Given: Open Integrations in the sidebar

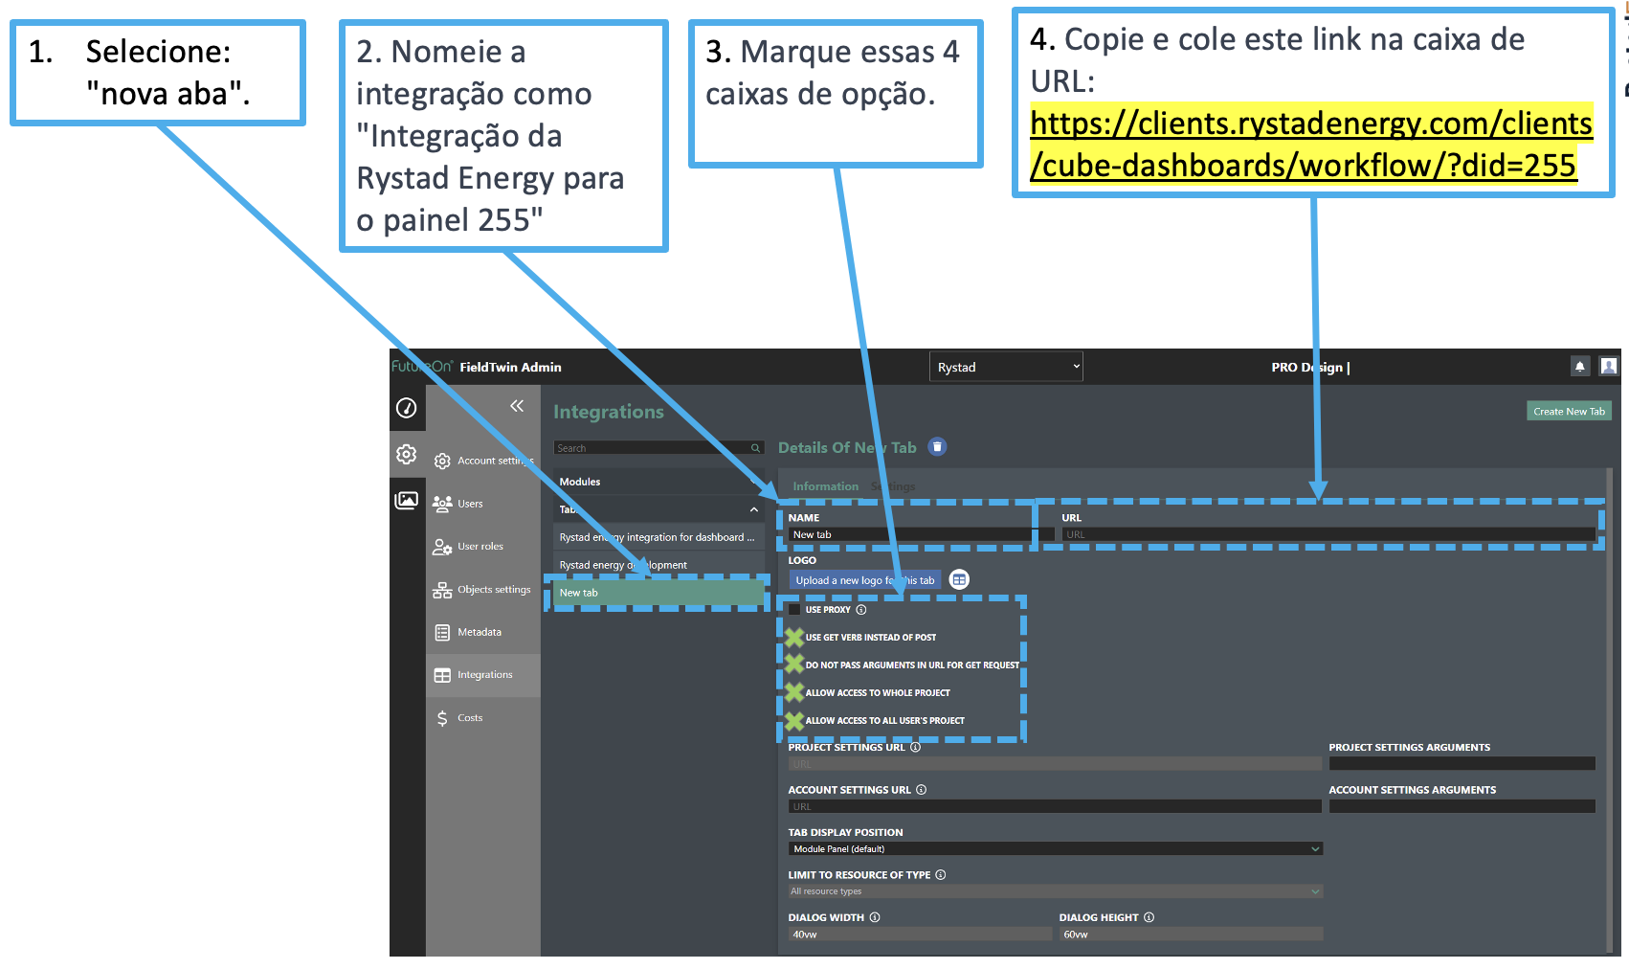Looking at the screenshot, I should pos(483,675).
